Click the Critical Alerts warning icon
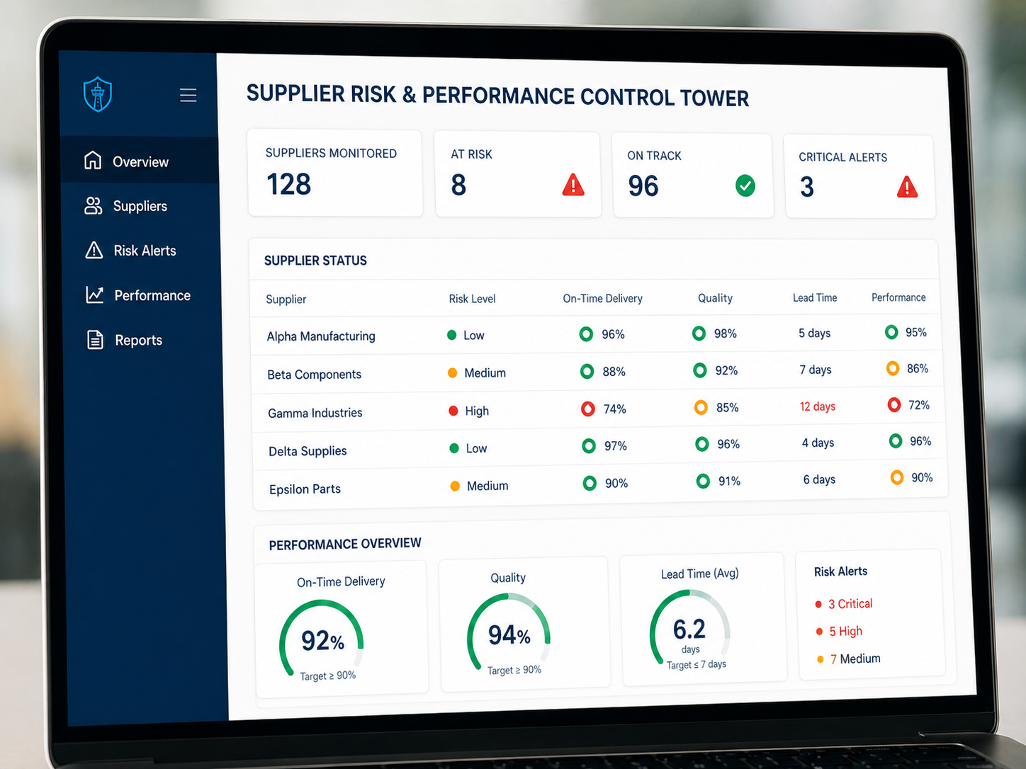This screenshot has width=1026, height=769. click(907, 187)
